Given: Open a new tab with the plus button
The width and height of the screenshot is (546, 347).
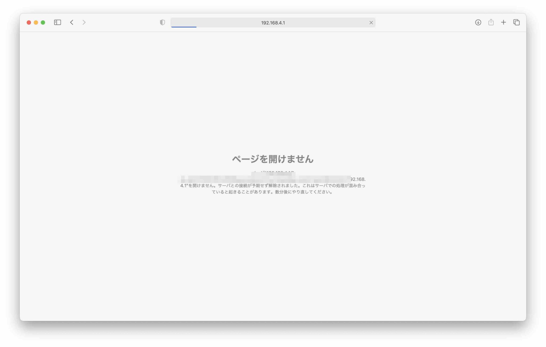Looking at the screenshot, I should pos(503,22).
